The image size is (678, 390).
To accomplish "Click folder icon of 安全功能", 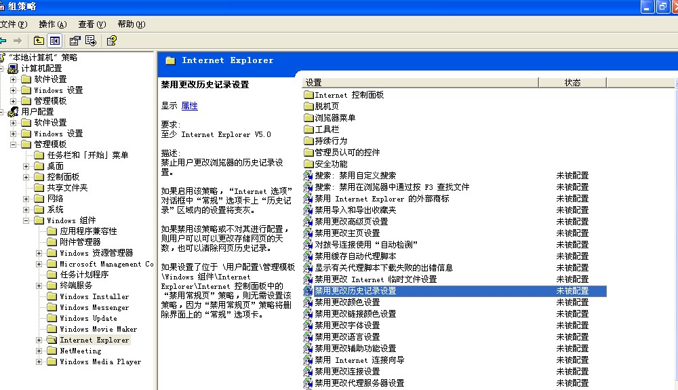I will 308,164.
